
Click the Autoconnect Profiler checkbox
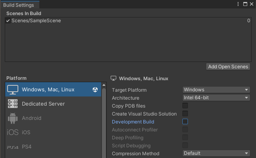185,129
